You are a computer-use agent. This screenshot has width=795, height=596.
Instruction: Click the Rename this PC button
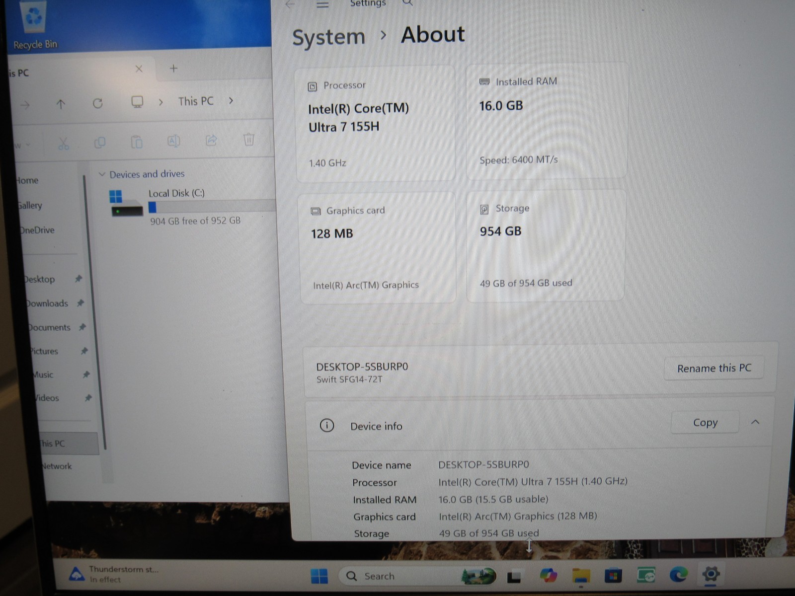[x=714, y=369]
